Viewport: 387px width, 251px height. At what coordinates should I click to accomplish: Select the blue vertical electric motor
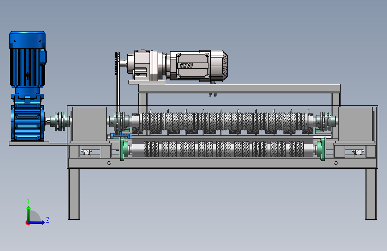coord(27,59)
